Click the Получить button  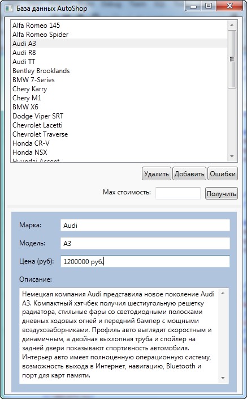222,193
